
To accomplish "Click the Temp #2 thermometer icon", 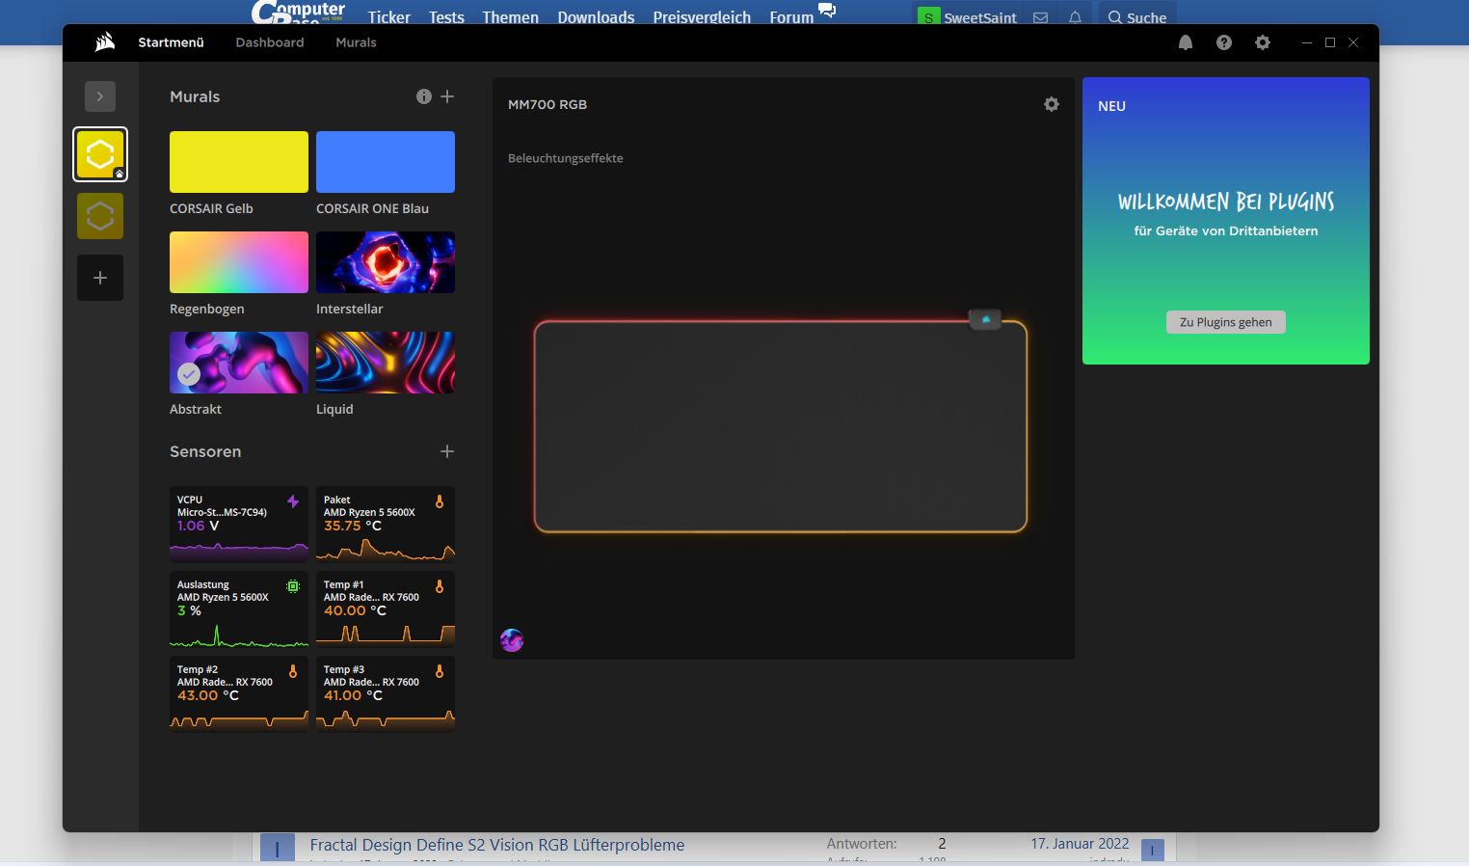I will click(x=293, y=671).
